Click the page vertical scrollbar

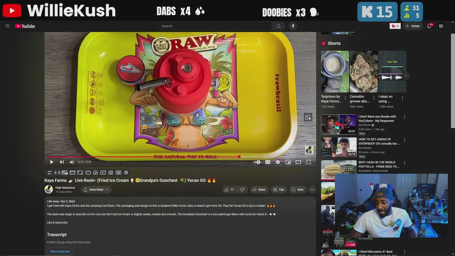pyautogui.click(x=453, y=81)
